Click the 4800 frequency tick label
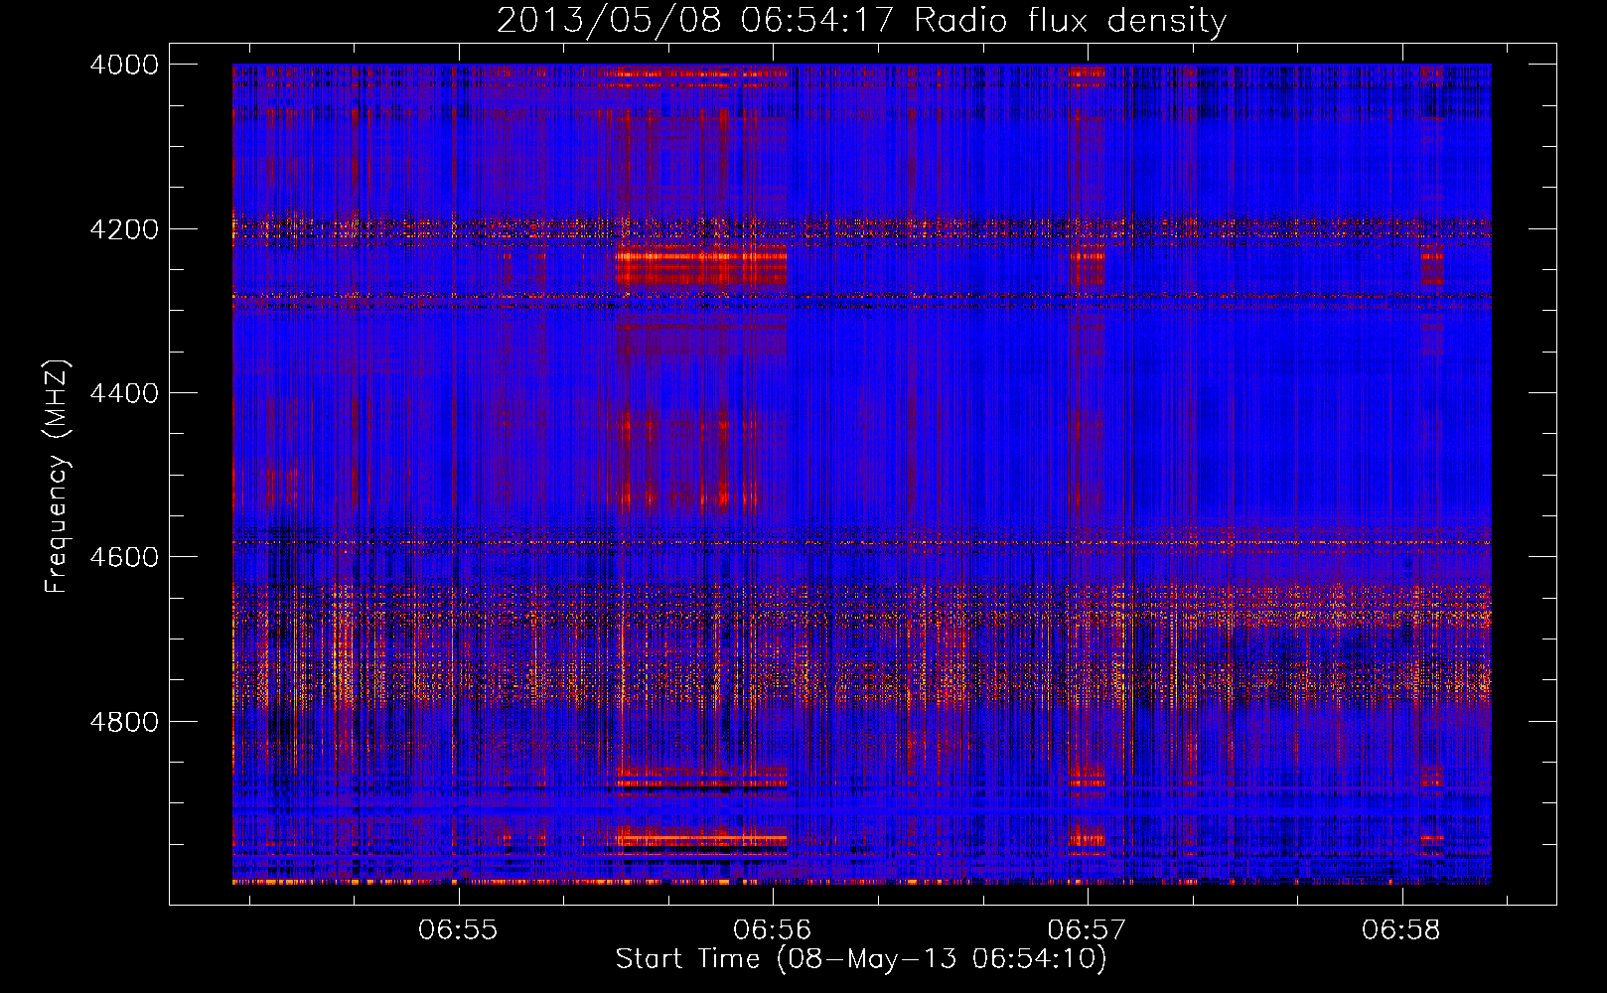 (x=124, y=722)
